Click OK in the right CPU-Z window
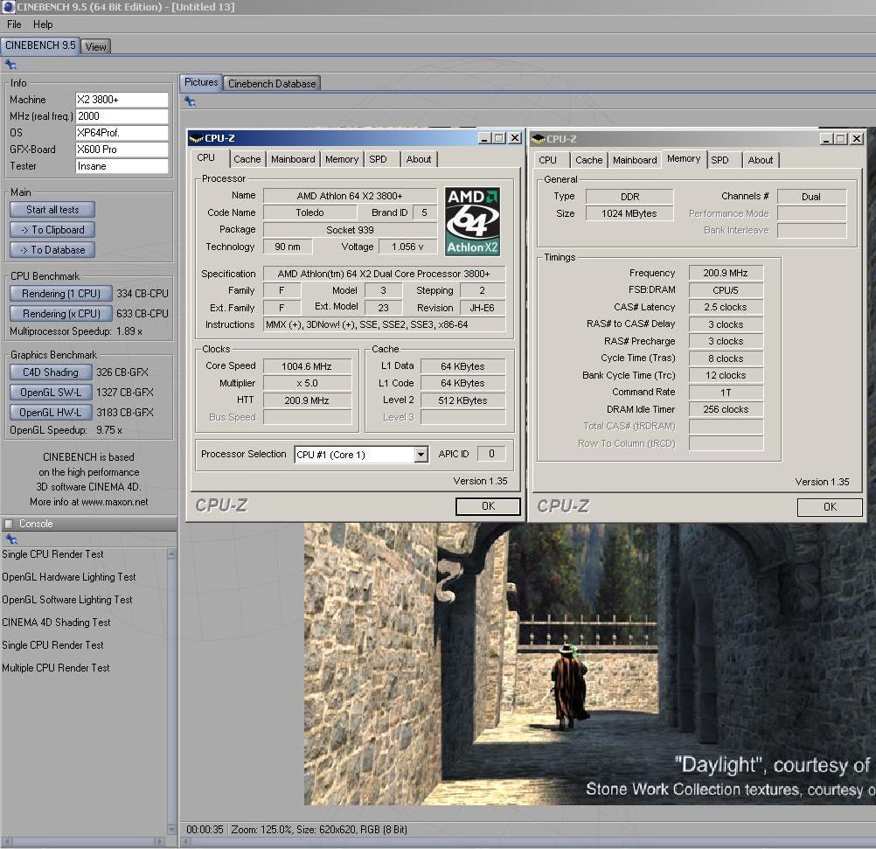The height and width of the screenshot is (849, 876). pos(830,507)
